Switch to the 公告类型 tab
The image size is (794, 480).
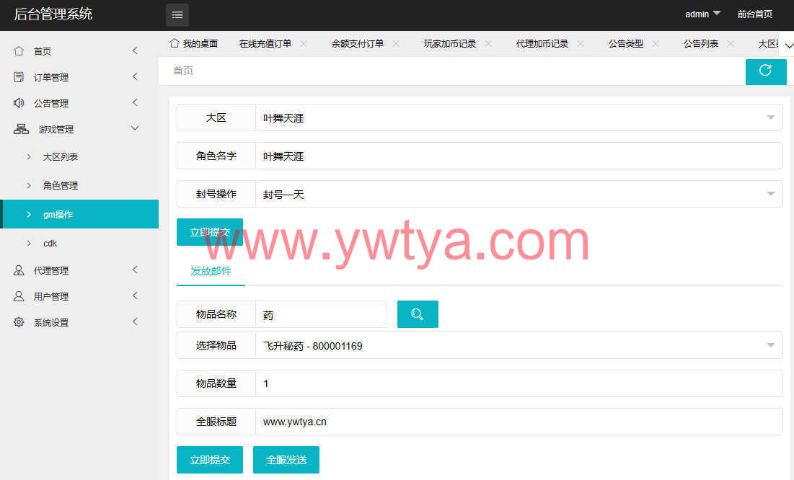tap(626, 43)
